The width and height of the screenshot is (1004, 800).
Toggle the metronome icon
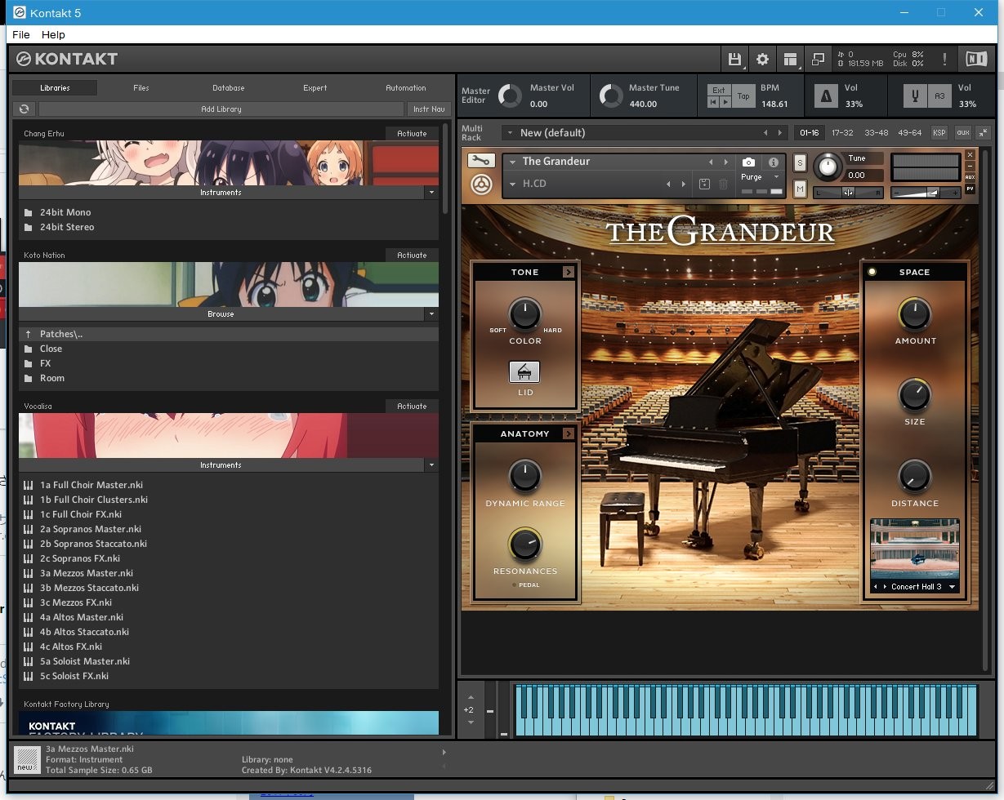point(826,96)
